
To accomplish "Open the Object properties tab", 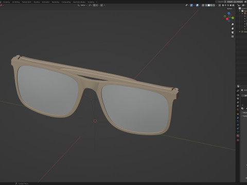I will [x=238, y=114].
